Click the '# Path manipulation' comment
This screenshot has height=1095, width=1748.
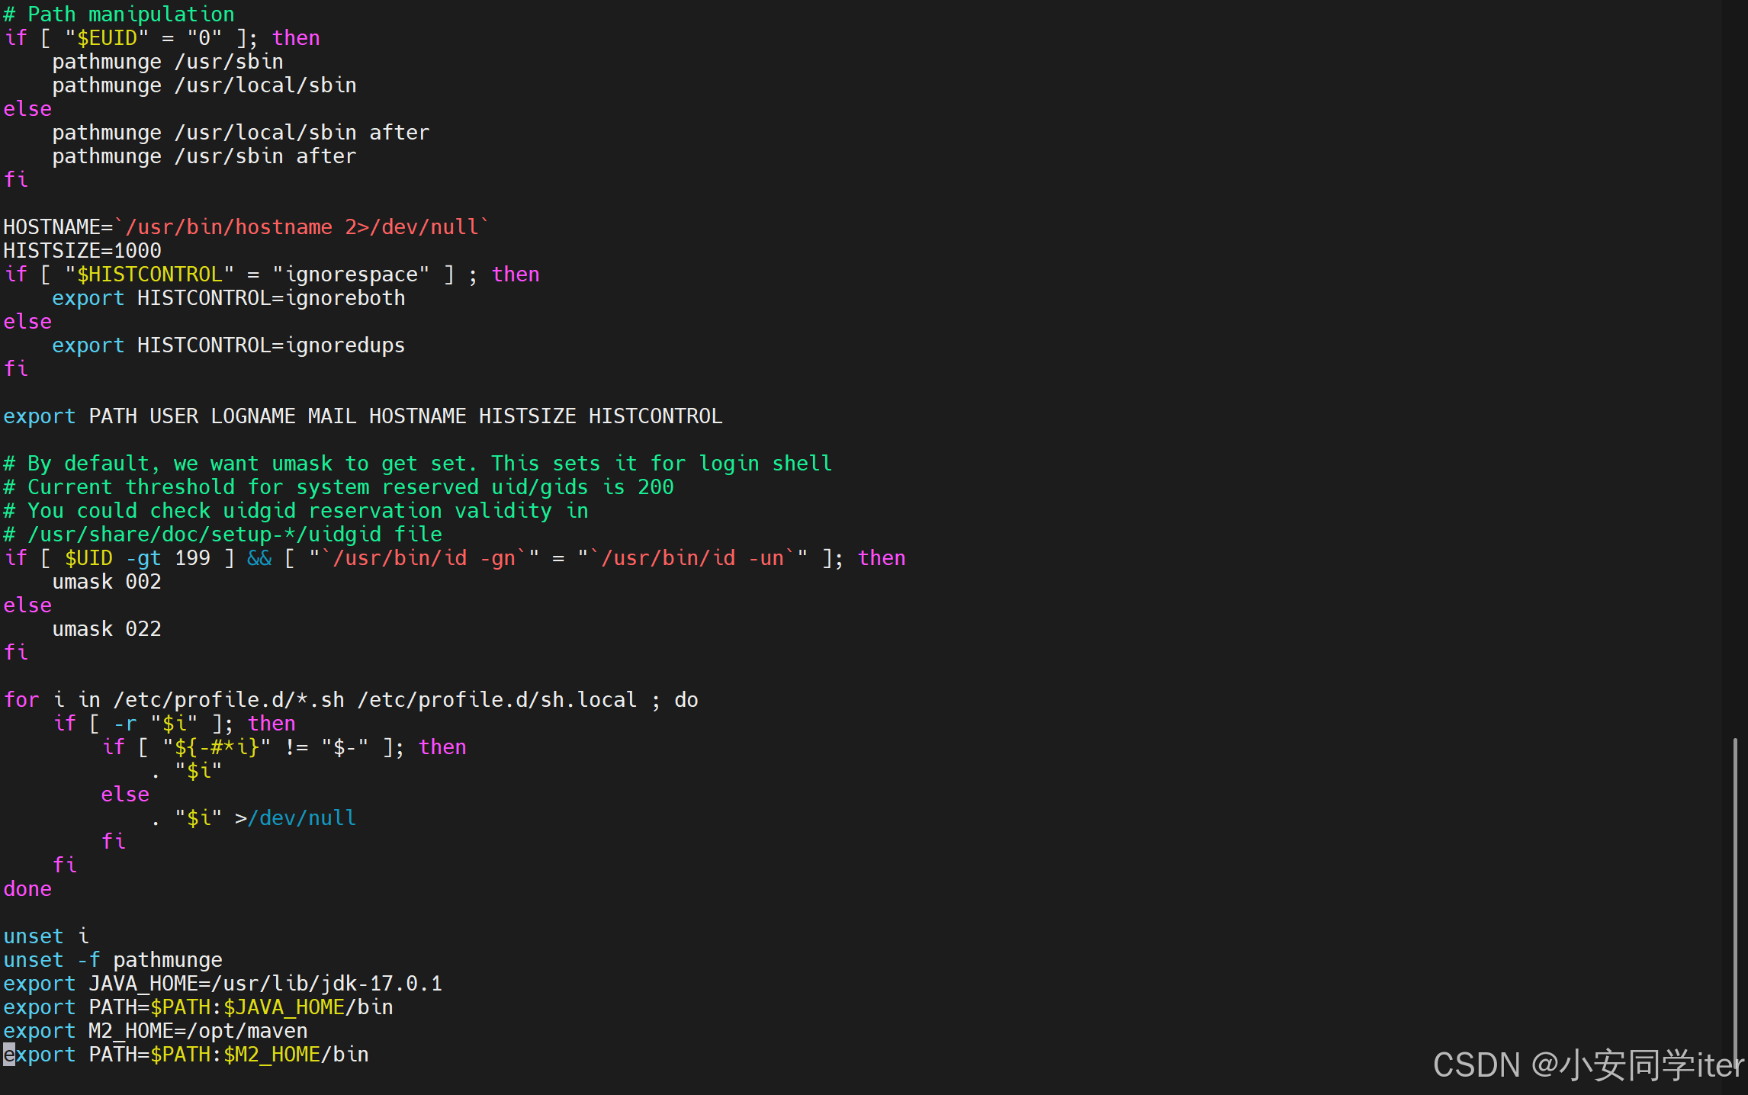[119, 14]
